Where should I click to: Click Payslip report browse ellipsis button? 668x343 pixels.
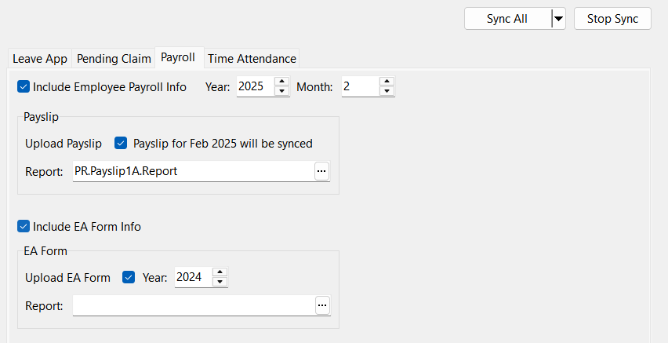pos(321,171)
